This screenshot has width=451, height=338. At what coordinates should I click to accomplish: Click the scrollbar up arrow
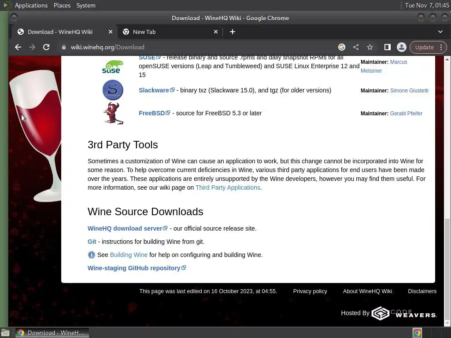click(x=447, y=59)
